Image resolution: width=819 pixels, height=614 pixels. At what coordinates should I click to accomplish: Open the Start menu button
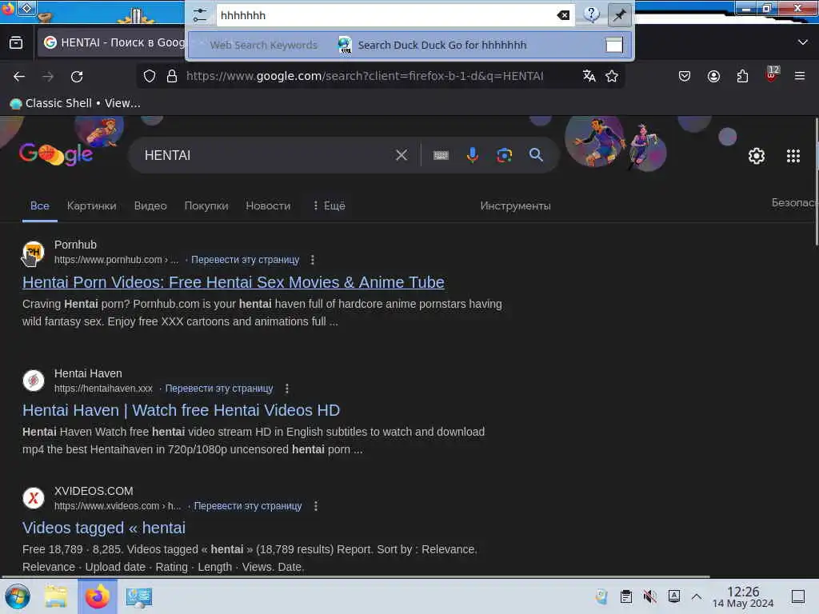pos(18,596)
